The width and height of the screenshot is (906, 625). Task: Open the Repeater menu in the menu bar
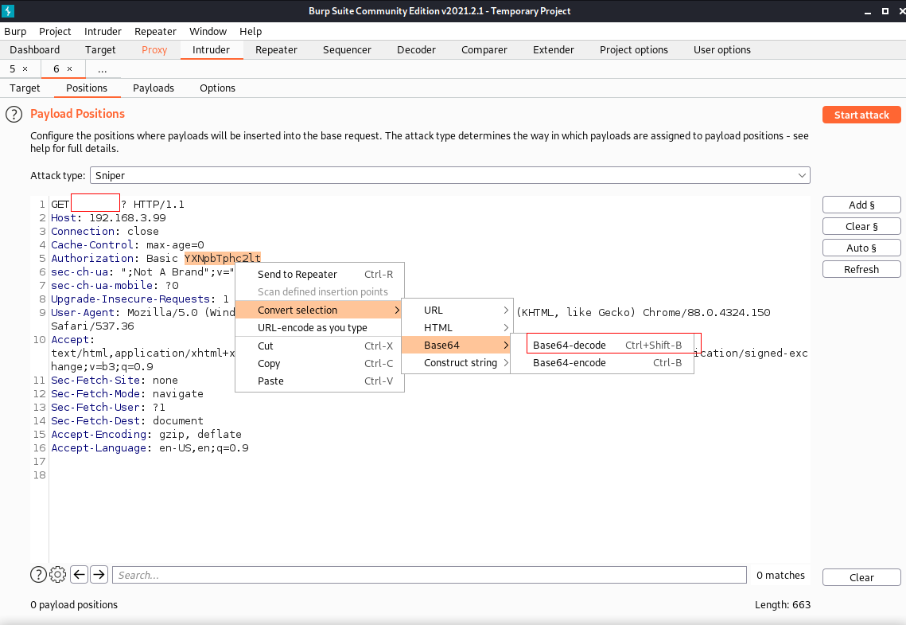pos(155,31)
